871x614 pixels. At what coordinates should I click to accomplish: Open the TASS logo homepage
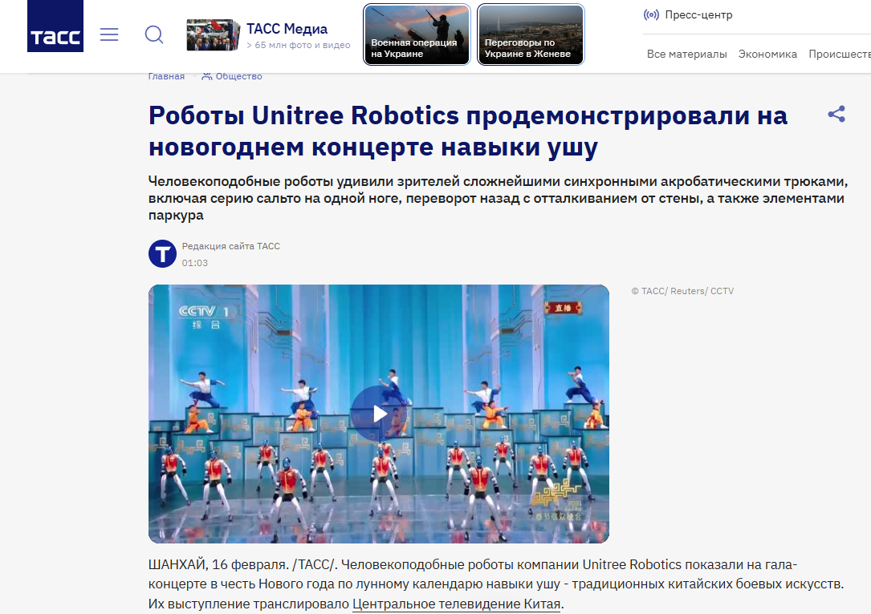coord(55,26)
